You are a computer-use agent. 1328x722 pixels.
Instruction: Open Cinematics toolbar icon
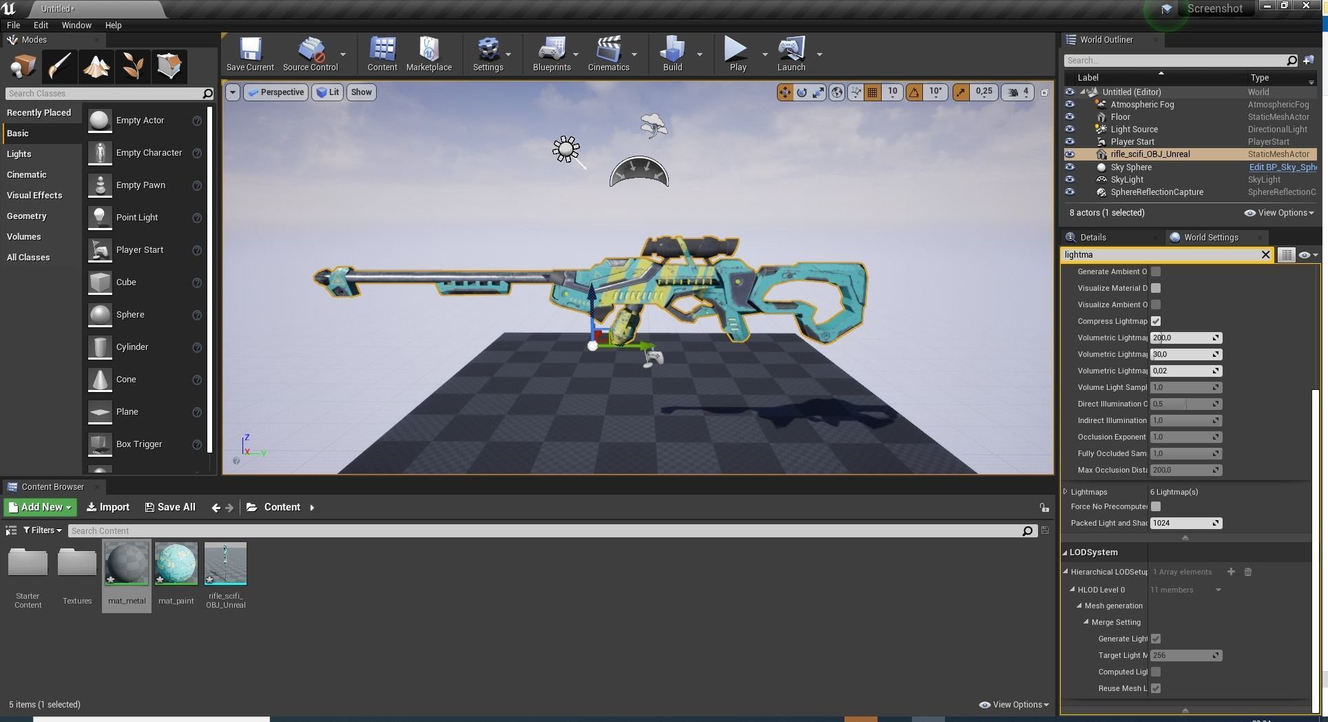[x=608, y=54]
